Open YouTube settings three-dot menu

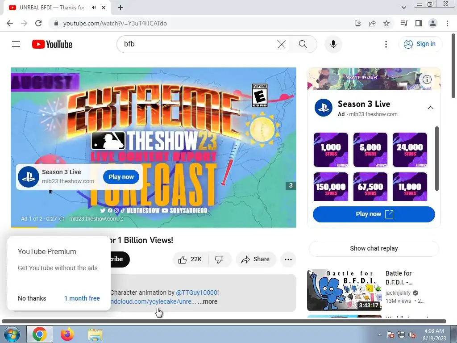tap(386, 44)
